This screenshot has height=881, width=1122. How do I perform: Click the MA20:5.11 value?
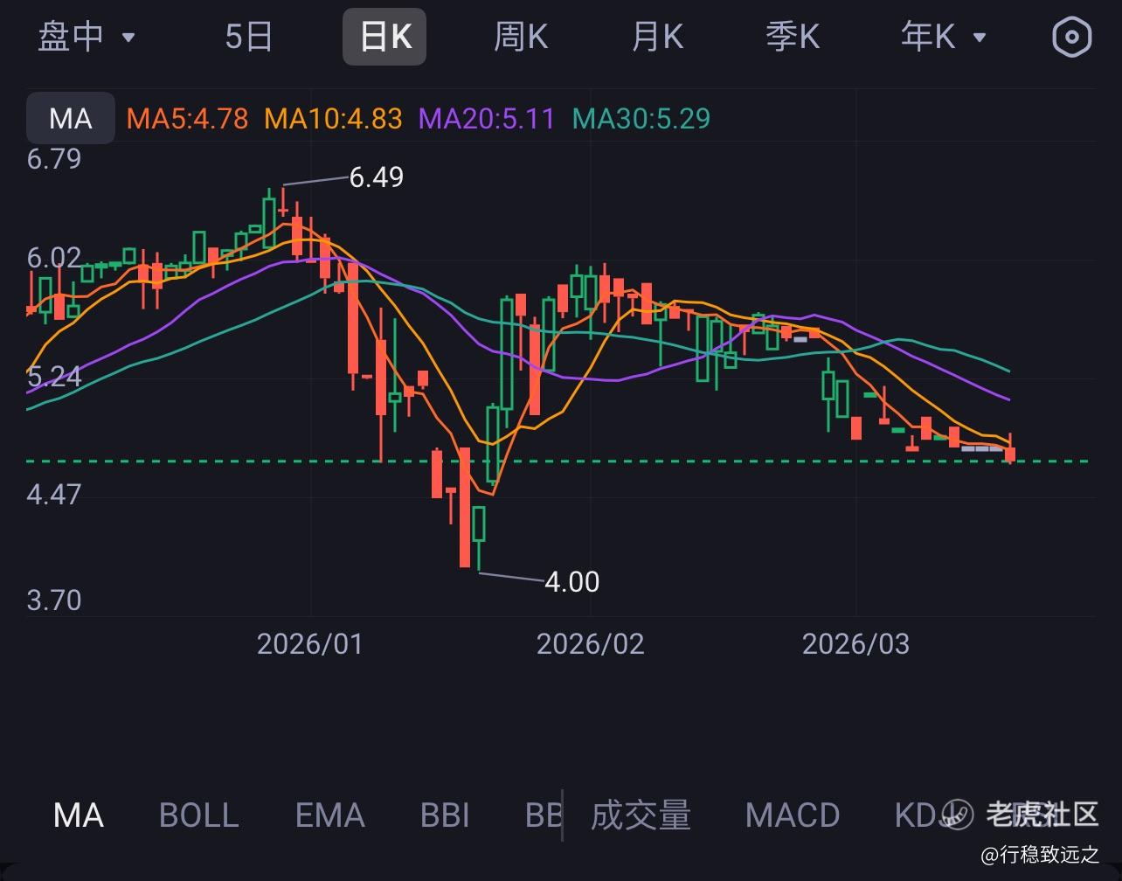tap(487, 118)
